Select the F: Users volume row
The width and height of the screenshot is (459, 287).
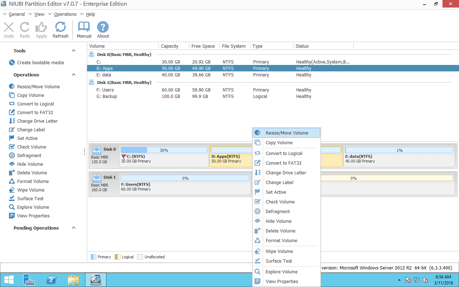(273, 90)
